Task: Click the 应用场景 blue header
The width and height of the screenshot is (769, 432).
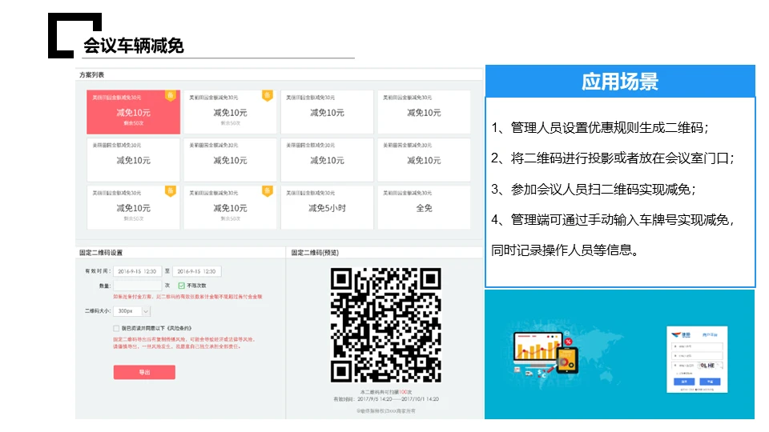Action: coord(620,82)
